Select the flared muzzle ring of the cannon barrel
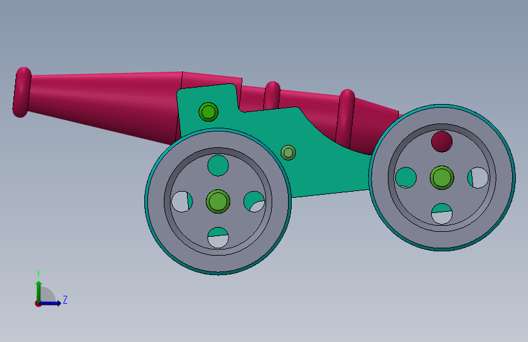The image size is (528, 342). 22,92
